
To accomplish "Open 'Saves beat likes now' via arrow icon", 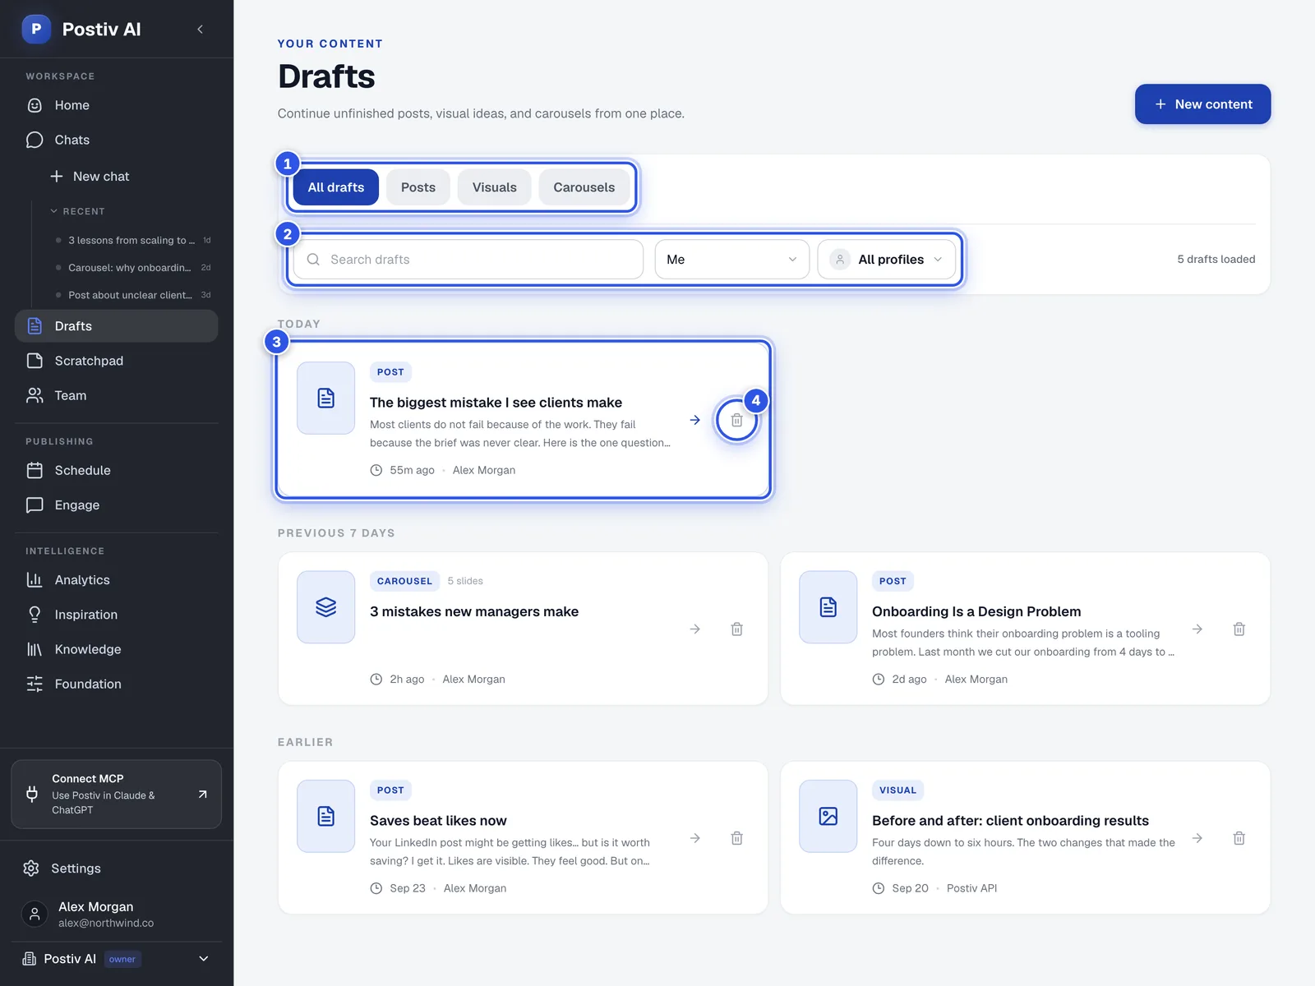I will coord(695,838).
